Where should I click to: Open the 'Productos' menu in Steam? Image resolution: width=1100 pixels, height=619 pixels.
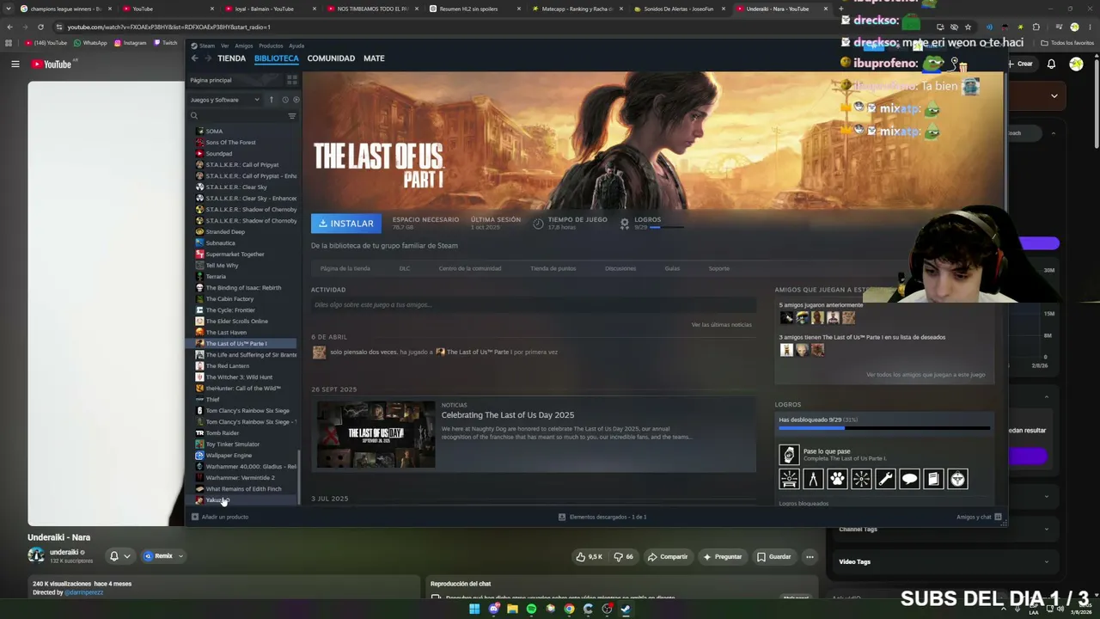coord(271,46)
